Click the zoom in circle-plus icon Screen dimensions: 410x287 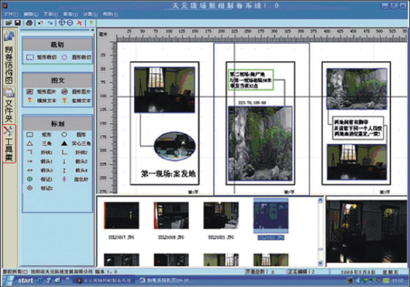[x=62, y=23]
